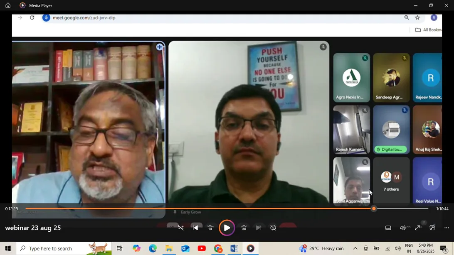Image resolution: width=454 pixels, height=255 pixels.
Task: Select the Rajesh Kumar participant tile
Action: 351,130
